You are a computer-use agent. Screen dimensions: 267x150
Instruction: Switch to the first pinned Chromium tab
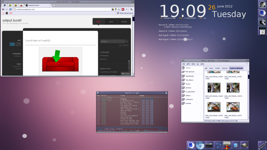tap(5, 5)
